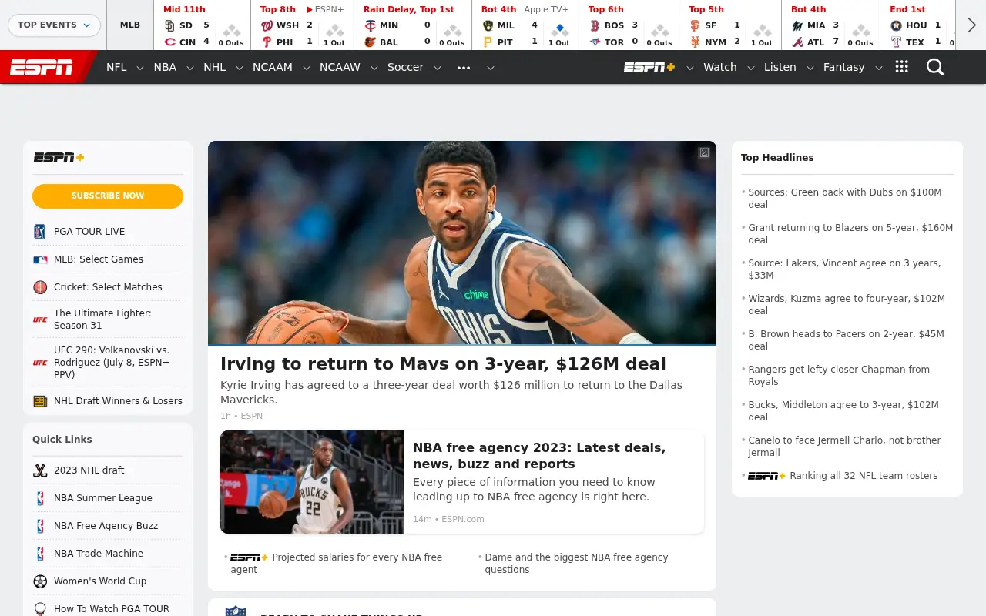
Task: Click the UFC icon beside Ultimate Fighter
Action: (40, 320)
